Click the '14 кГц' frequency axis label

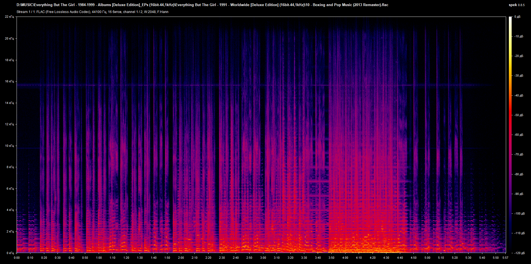tap(9, 103)
